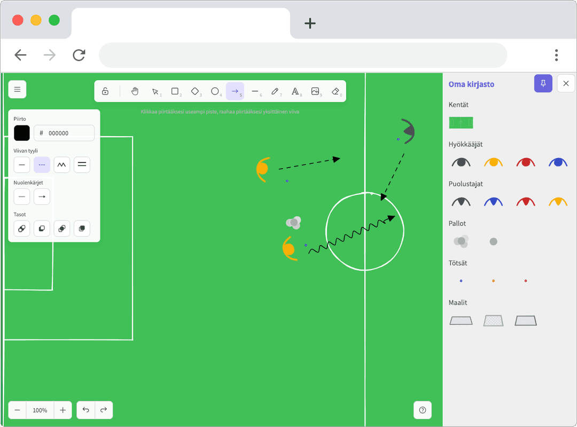Click the hex color input field
Viewport: 577px width, 427px height.
(68, 133)
